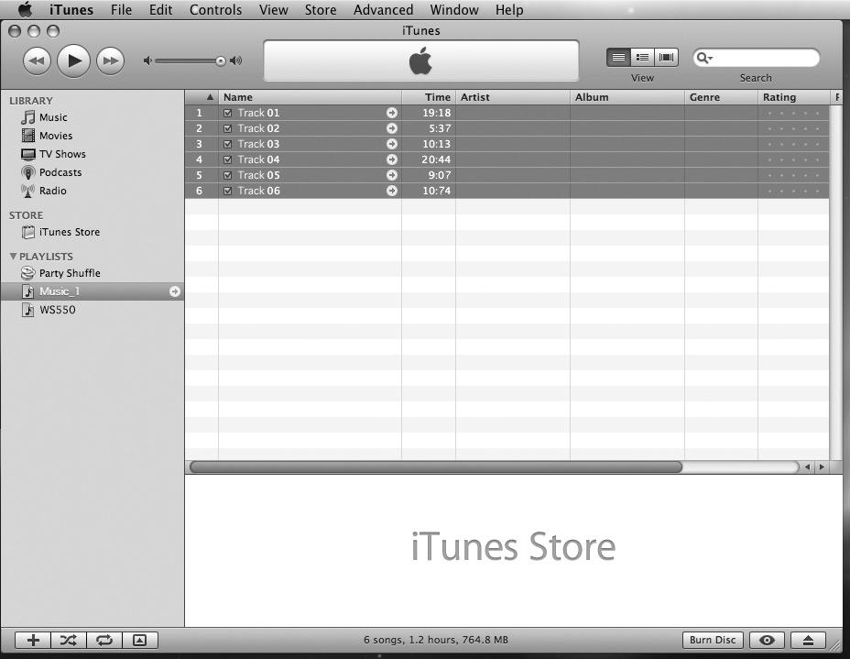The width and height of the screenshot is (850, 659).
Task: Click the high-volume speaker icon
Action: [x=235, y=60]
